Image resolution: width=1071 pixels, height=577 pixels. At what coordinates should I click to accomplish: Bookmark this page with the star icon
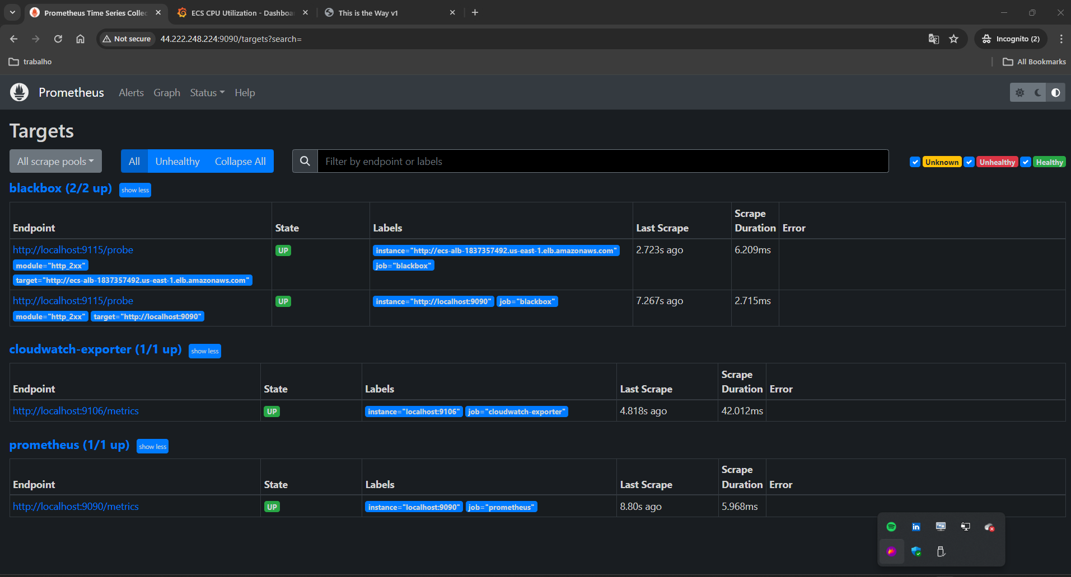[x=954, y=39]
